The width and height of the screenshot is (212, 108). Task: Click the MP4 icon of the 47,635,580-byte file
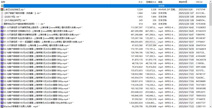click(x=2, y=45)
